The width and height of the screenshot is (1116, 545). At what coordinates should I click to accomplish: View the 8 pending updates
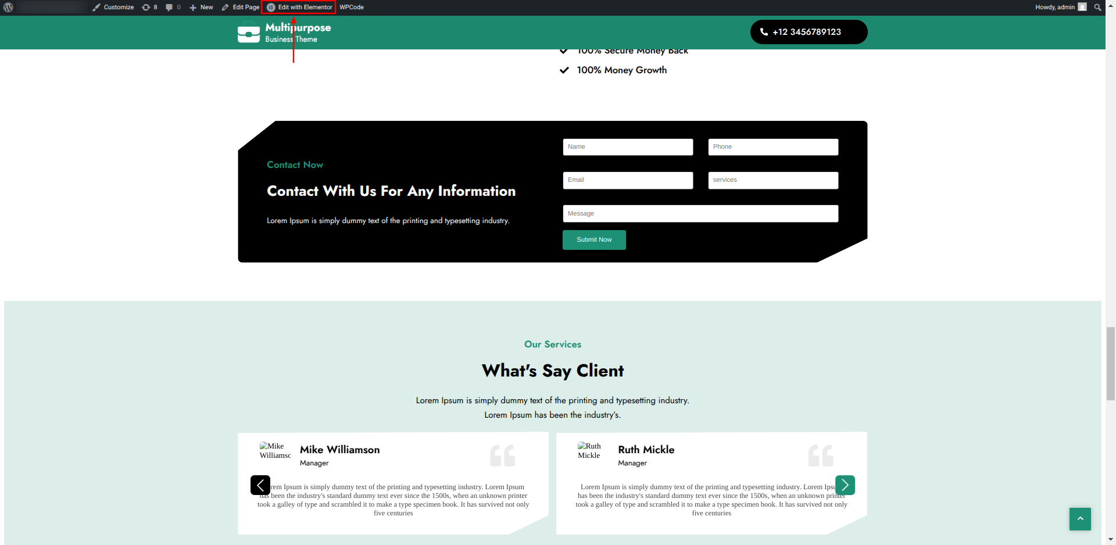coord(149,7)
